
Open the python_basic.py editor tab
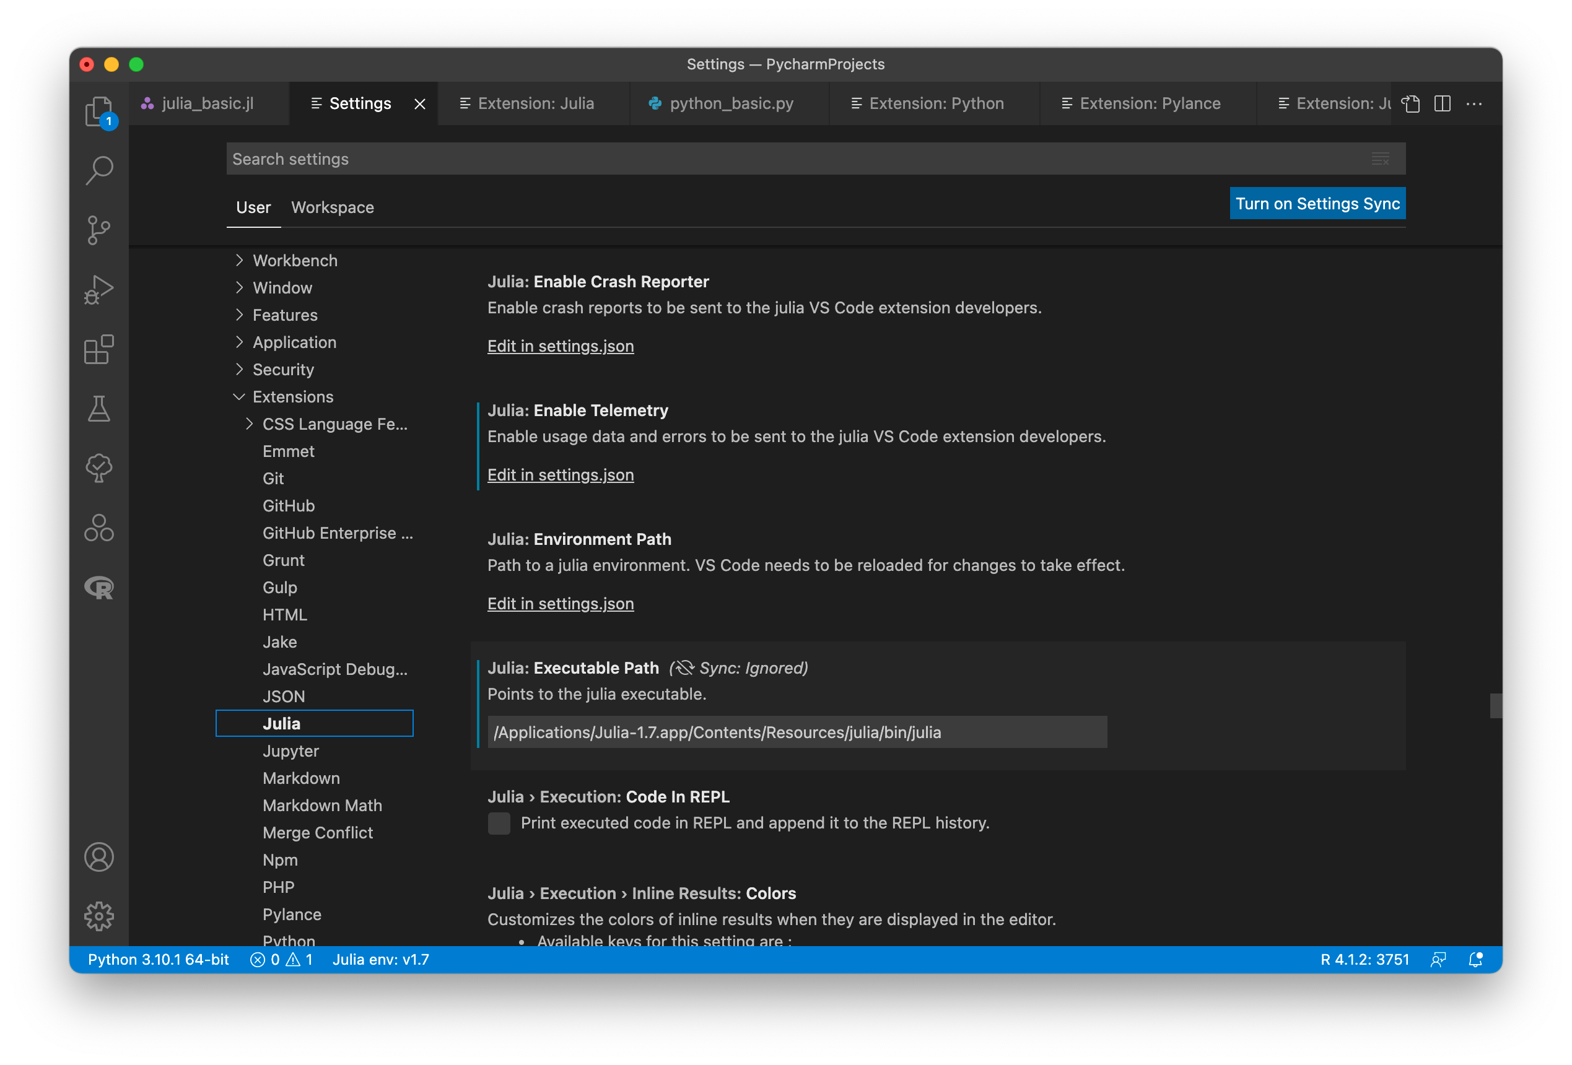click(x=730, y=103)
